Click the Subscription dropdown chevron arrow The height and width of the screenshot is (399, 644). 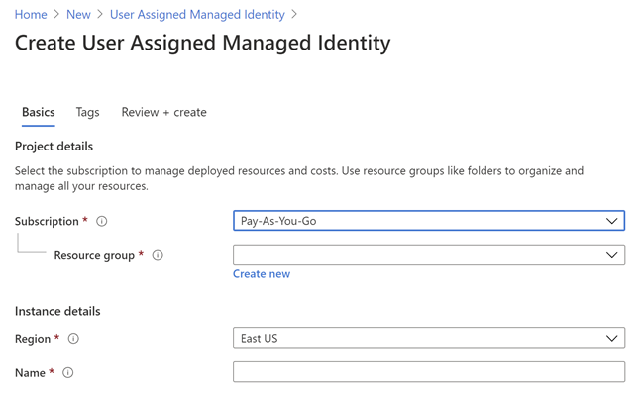[612, 221]
